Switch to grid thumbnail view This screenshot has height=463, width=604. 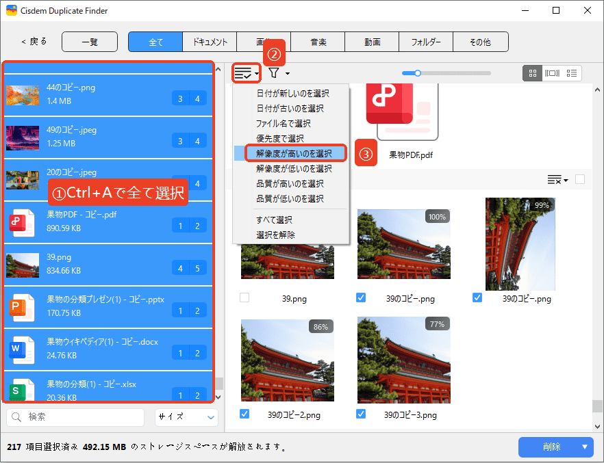(x=532, y=73)
